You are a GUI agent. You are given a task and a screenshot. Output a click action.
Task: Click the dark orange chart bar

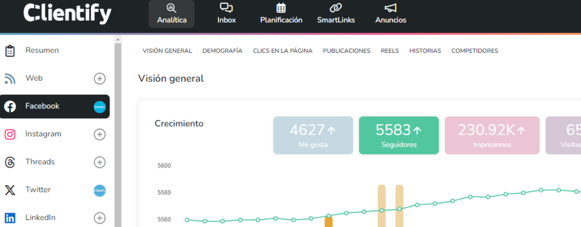tap(329, 222)
